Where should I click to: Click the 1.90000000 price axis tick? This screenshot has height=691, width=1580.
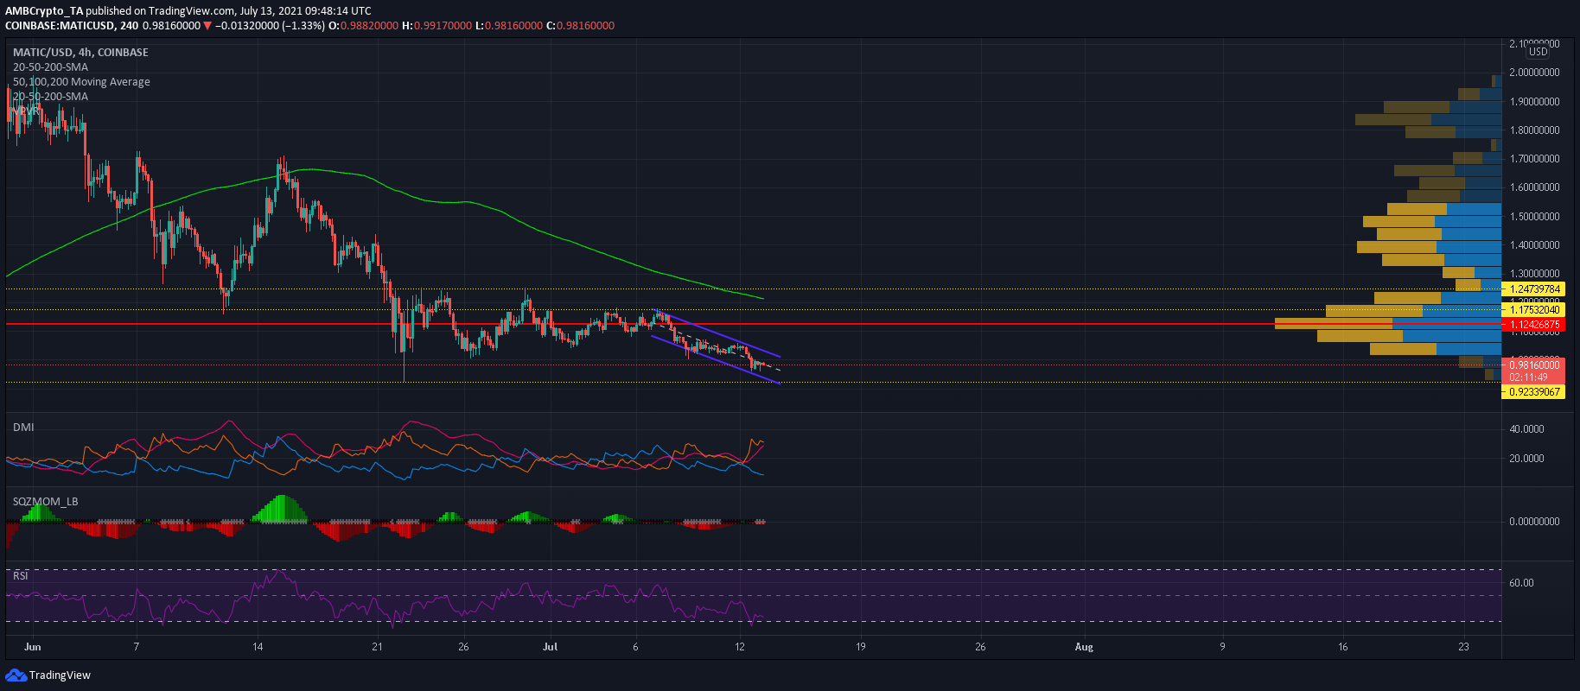click(1534, 102)
